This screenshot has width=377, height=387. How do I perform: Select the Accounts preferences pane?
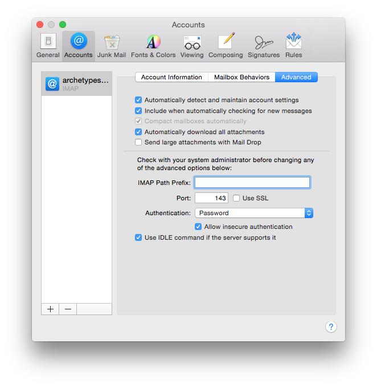coord(79,46)
